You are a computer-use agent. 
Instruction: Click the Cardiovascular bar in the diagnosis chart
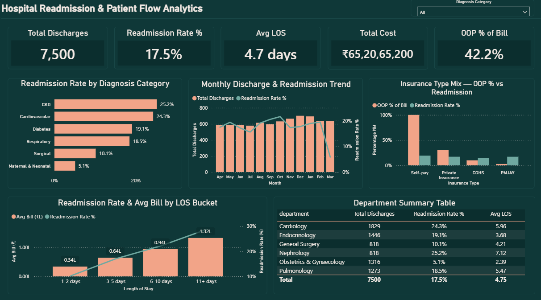104,116
